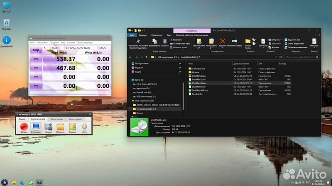Click USB-накопитель (F:) in the address bar

pos(167,57)
